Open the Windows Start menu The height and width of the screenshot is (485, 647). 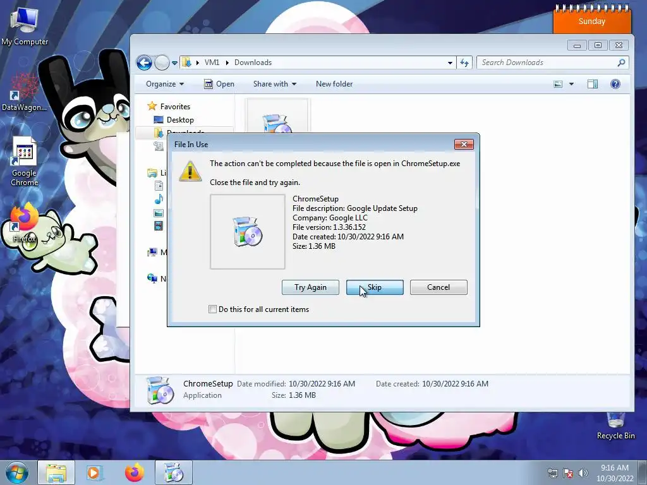click(17, 473)
